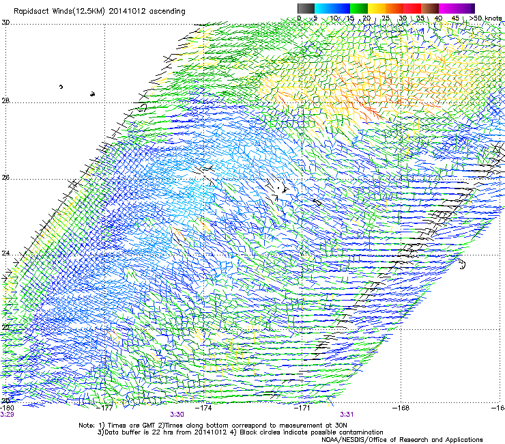Click the note 'Data buffer is 22 hrs'

coord(139,432)
